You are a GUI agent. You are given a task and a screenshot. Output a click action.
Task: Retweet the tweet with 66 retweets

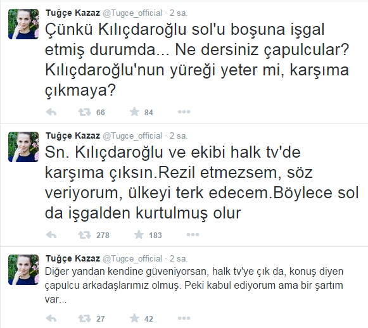[x=84, y=112]
